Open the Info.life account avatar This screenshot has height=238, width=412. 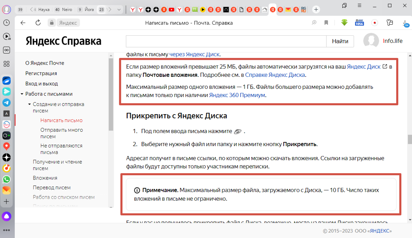pyautogui.click(x=371, y=41)
